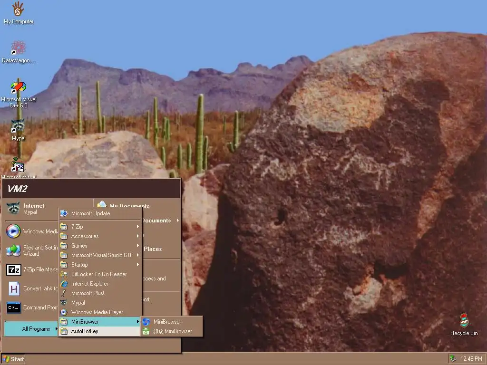Click MiniBrowser globe icon in submenu
Image resolution: width=487 pixels, height=365 pixels.
pos(146,322)
